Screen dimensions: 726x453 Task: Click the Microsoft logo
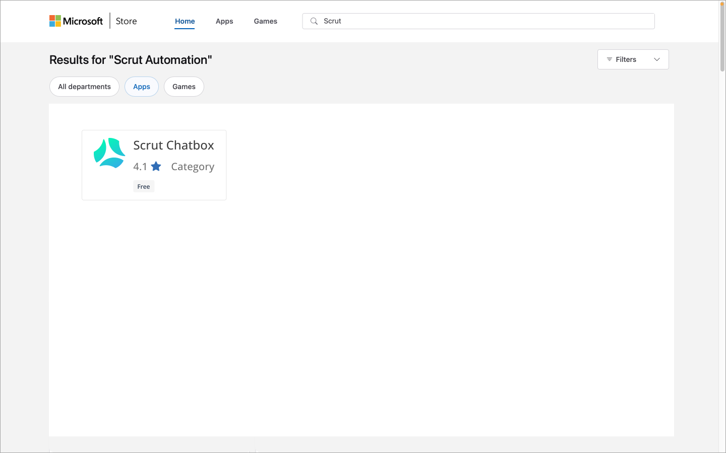click(x=76, y=21)
